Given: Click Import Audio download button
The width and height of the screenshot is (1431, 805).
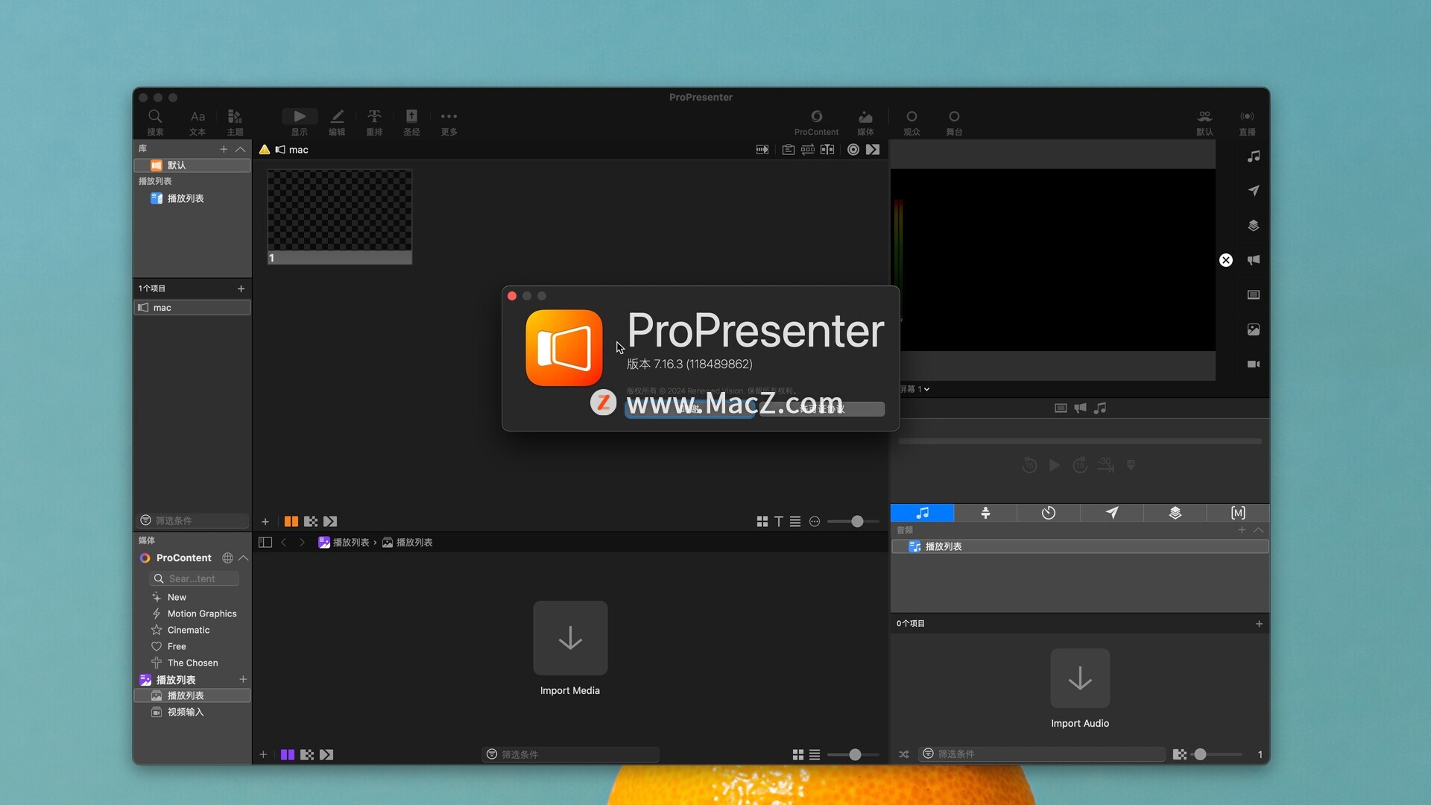Looking at the screenshot, I should click(x=1080, y=678).
